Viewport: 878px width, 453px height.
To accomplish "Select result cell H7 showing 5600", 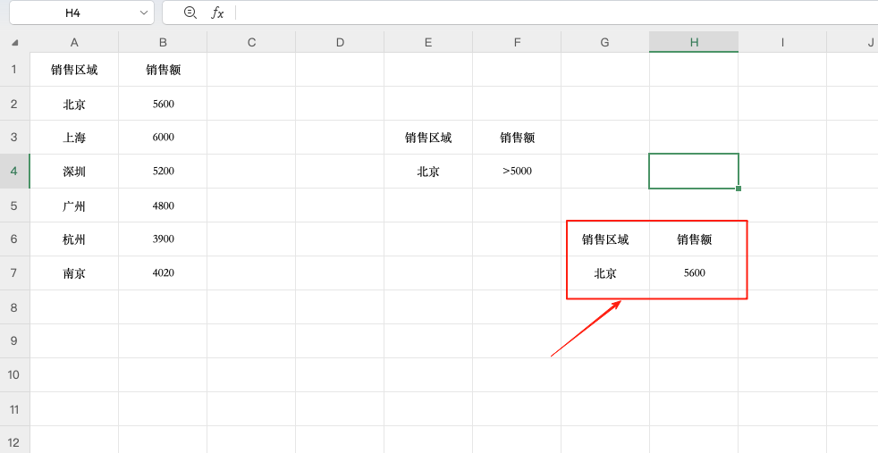I will (x=694, y=273).
